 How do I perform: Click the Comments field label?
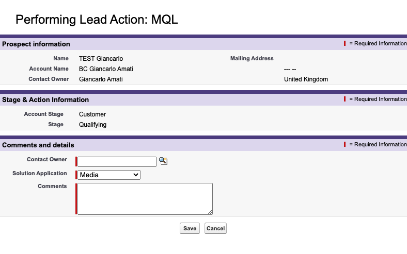pos(52,187)
